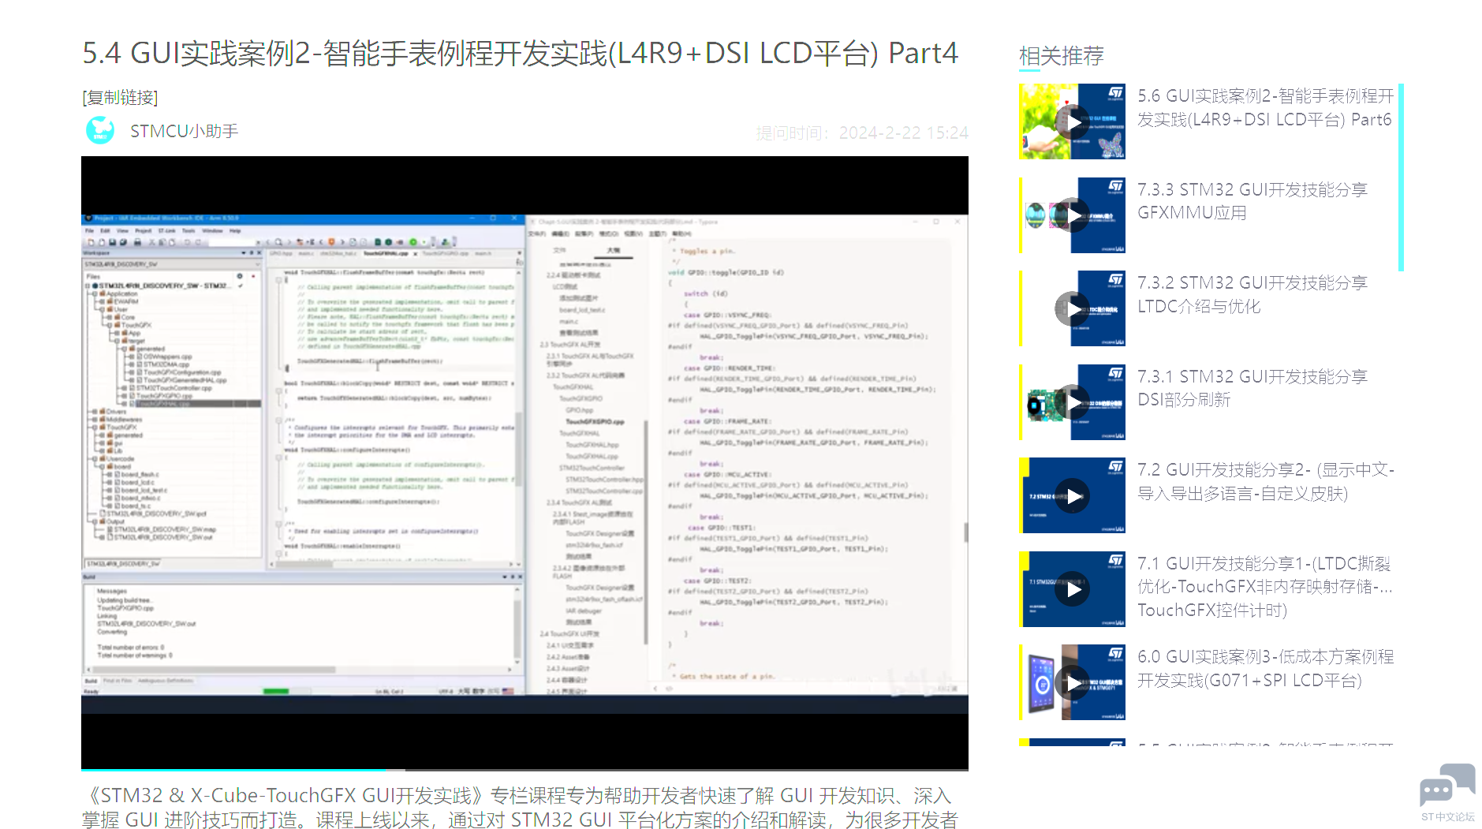Play the 7.3.3 GFXMMU应用 related video
Image resolution: width=1482 pixels, height=829 pixels.
(1073, 215)
